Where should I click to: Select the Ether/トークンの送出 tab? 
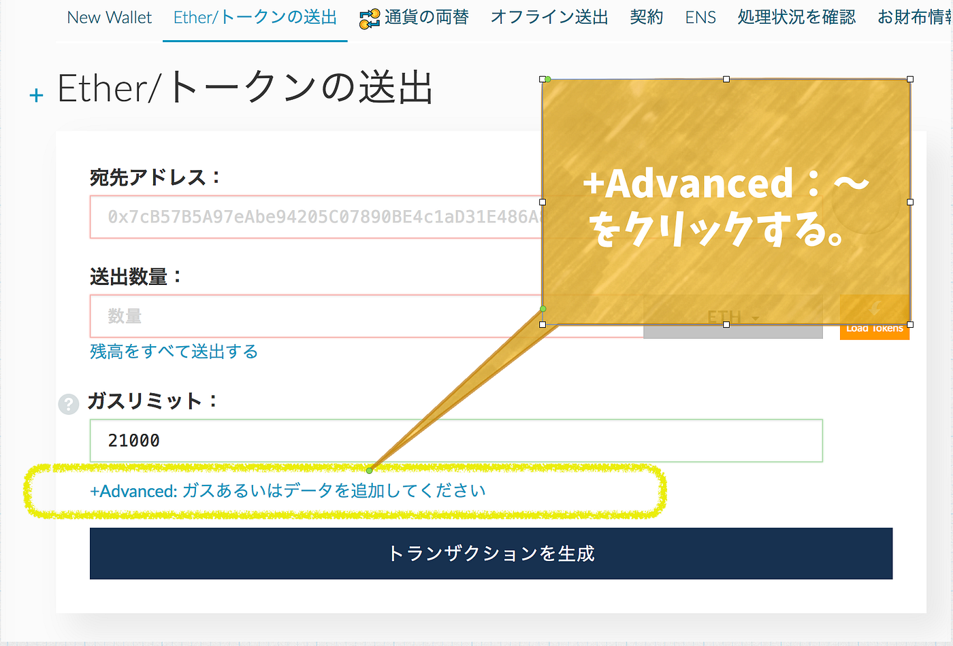pyautogui.click(x=255, y=18)
